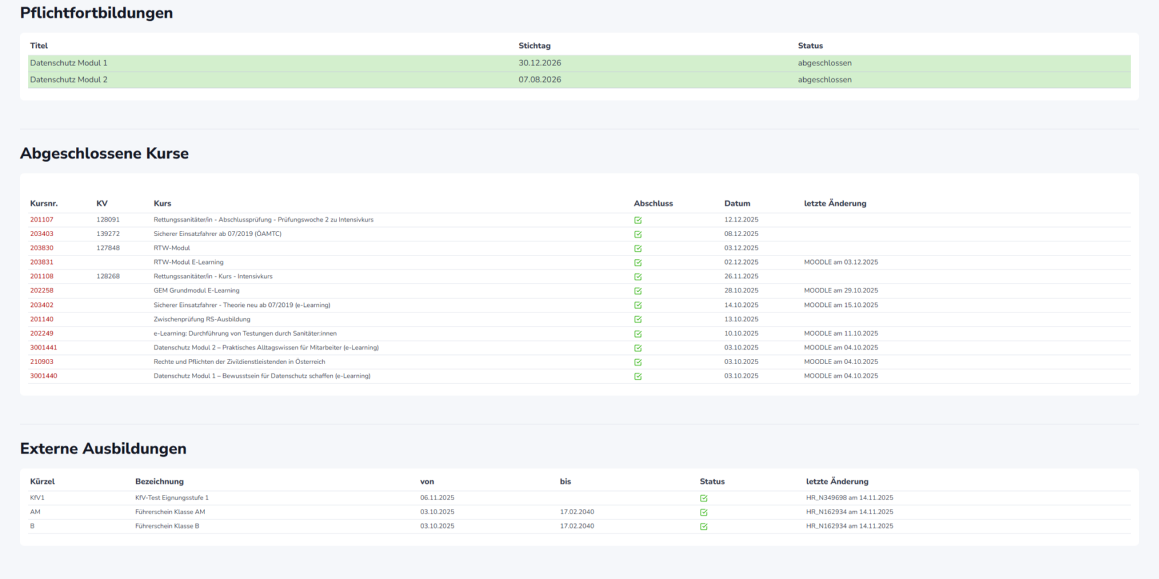This screenshot has height=579, width=1159.
Task: Click status checkmark for Führerschein Klasse B
Action: coord(704,526)
